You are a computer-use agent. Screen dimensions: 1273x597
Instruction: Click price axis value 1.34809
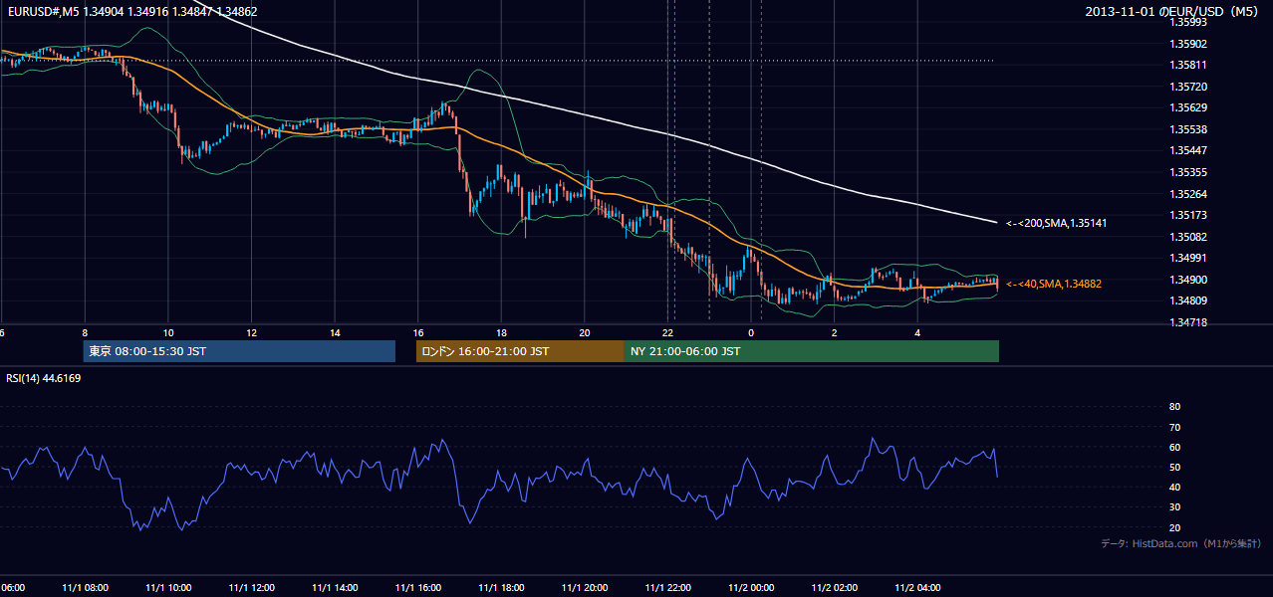tap(1187, 301)
